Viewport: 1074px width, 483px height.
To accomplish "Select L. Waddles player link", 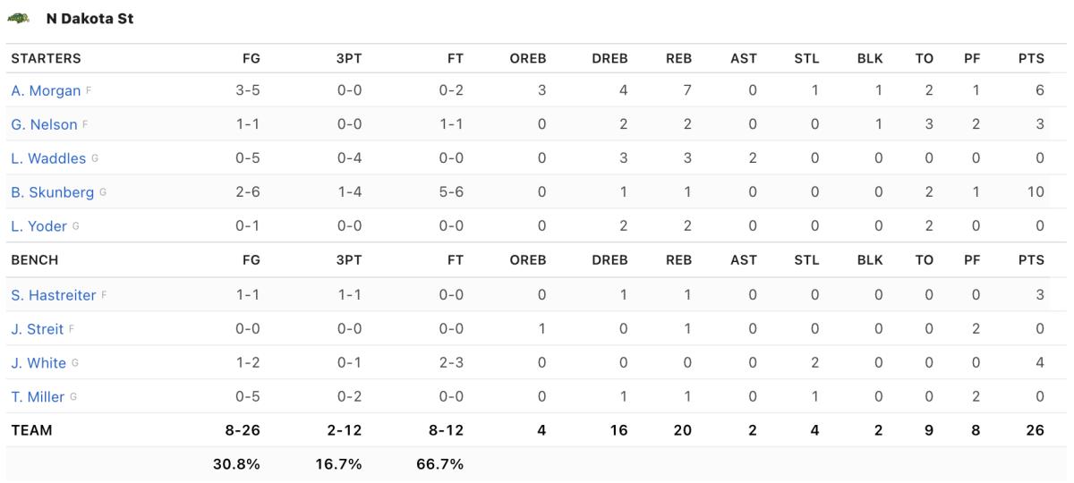I will tap(48, 158).
